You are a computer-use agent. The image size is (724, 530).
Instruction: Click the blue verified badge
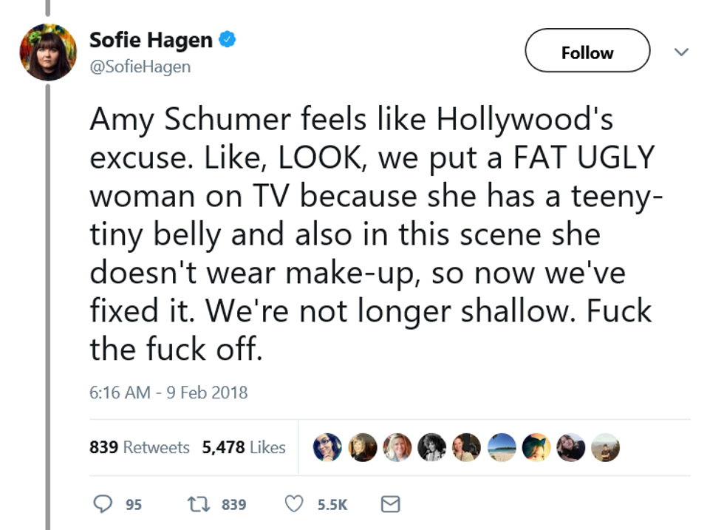pyautogui.click(x=230, y=40)
